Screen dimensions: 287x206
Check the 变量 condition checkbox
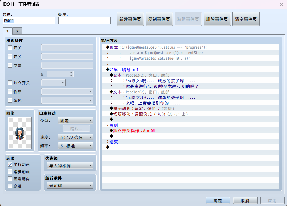10,65
